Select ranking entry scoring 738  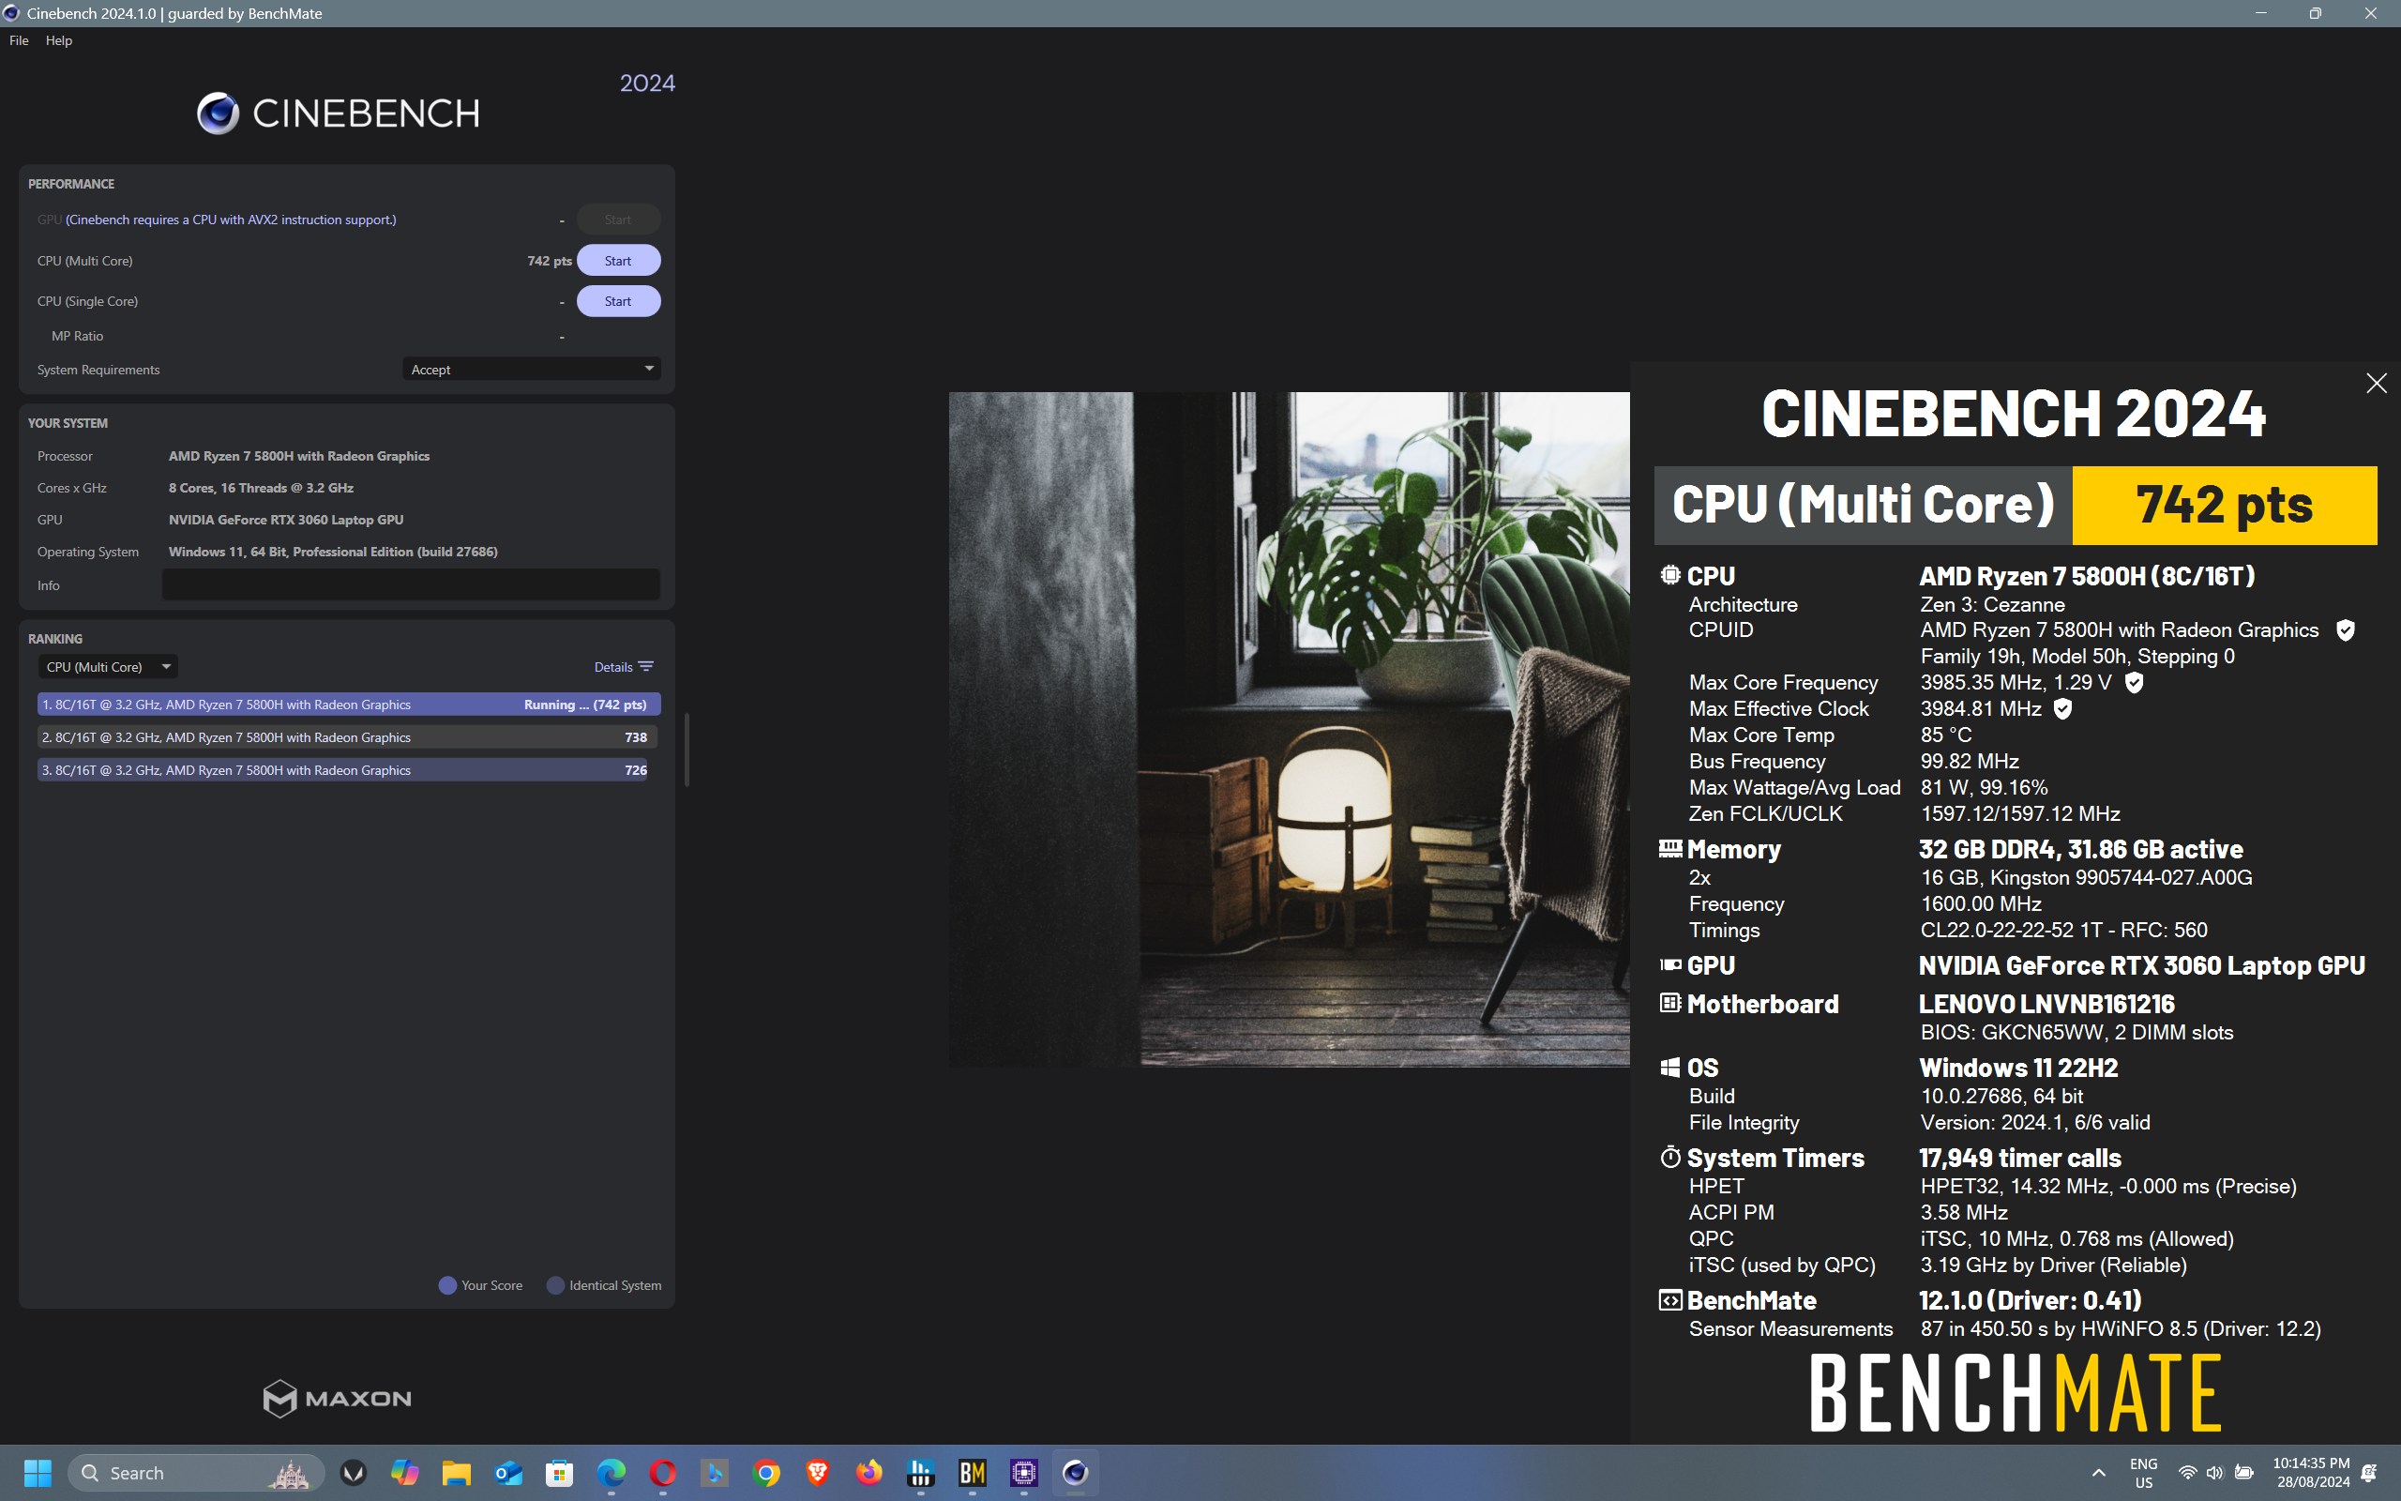click(346, 736)
